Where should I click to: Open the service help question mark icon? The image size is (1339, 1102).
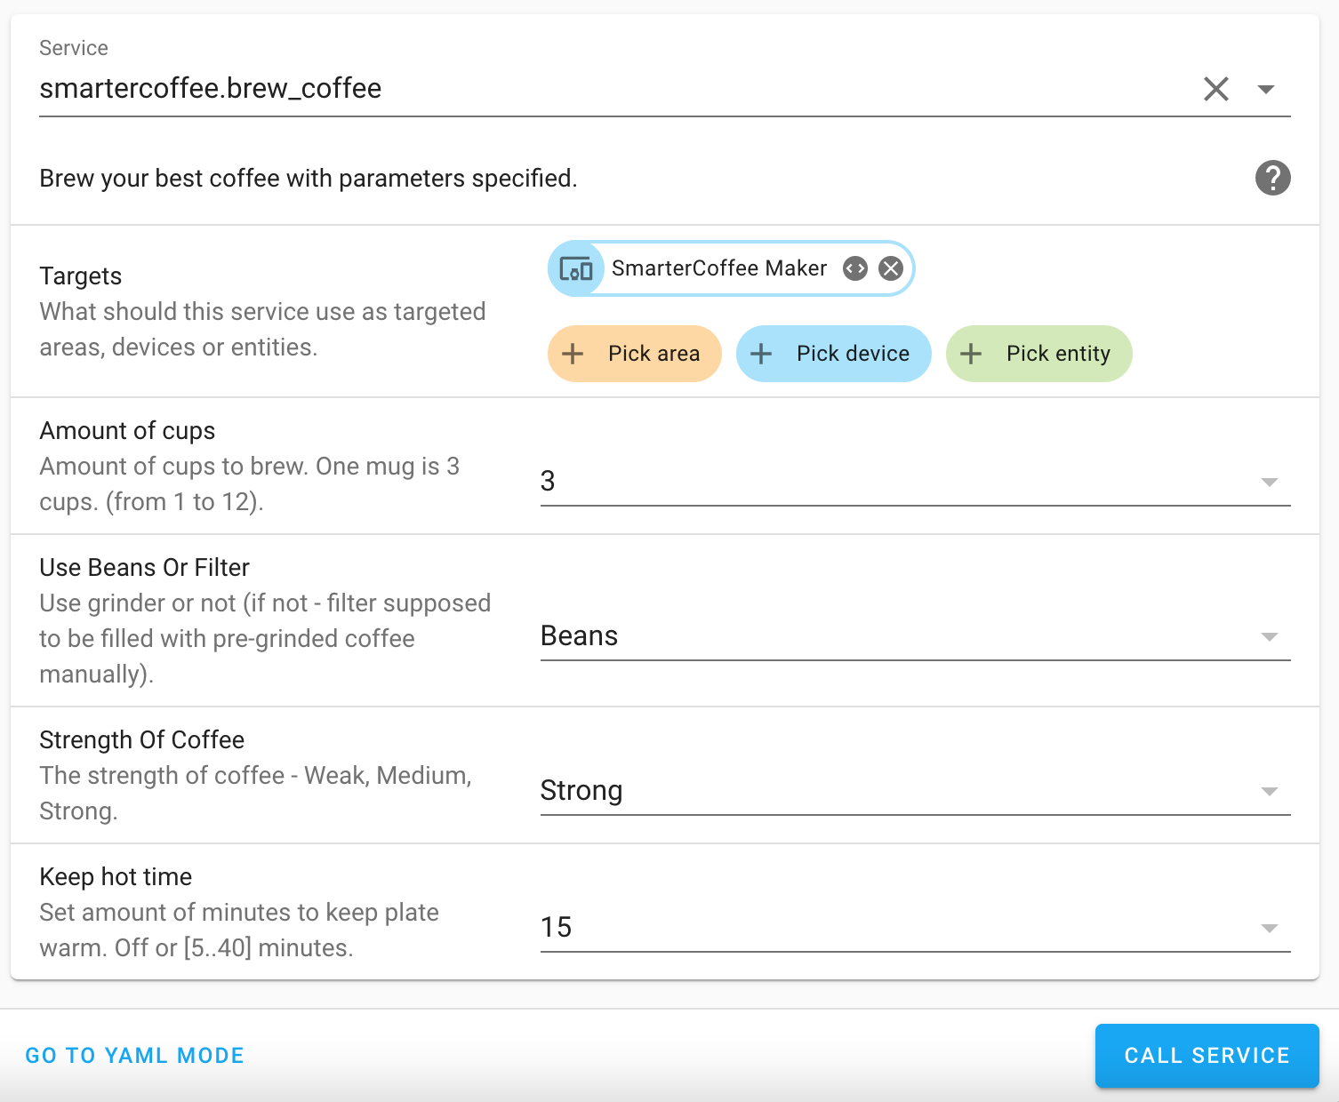tap(1272, 178)
